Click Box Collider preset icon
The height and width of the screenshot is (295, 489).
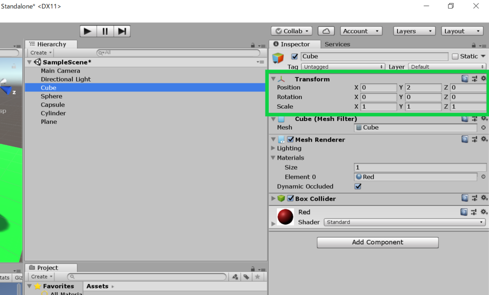[x=474, y=198]
